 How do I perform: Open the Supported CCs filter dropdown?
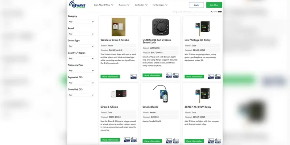point(81,83)
